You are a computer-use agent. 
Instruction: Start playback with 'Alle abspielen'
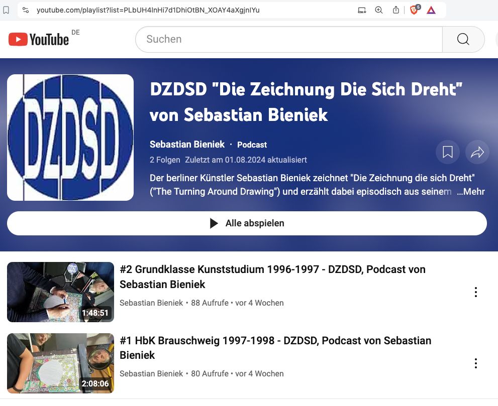[247, 223]
